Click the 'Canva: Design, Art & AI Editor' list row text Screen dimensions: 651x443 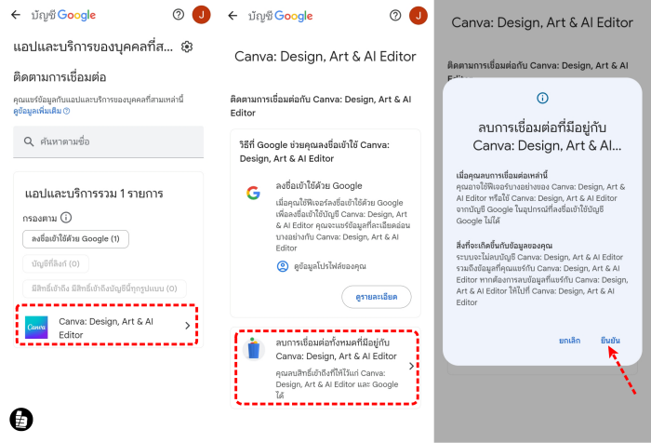click(x=106, y=328)
